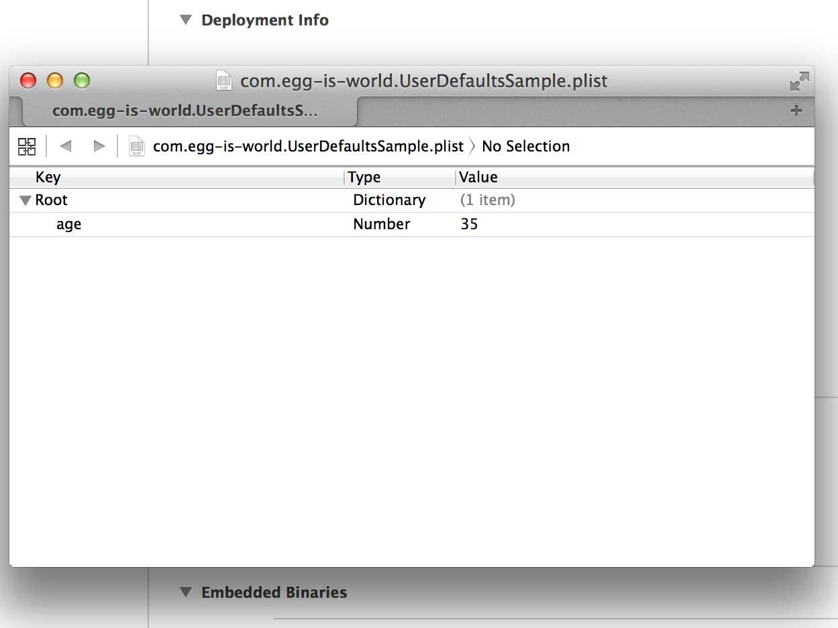The height and width of the screenshot is (628, 838).
Task: Go back with the left arrow
Action: click(65, 146)
